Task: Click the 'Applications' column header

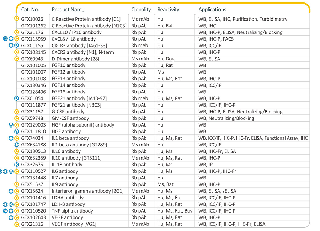Action: tap(212, 9)
